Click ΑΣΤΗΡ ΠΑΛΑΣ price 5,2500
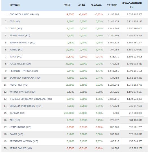 tap(70, 148)
